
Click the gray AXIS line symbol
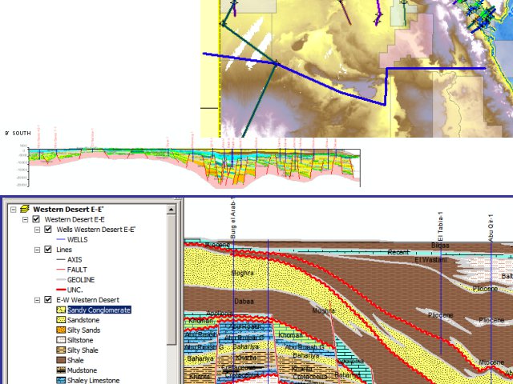pos(61,260)
